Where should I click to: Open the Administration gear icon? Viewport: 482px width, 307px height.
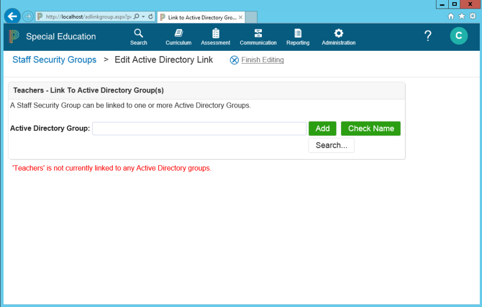(338, 33)
